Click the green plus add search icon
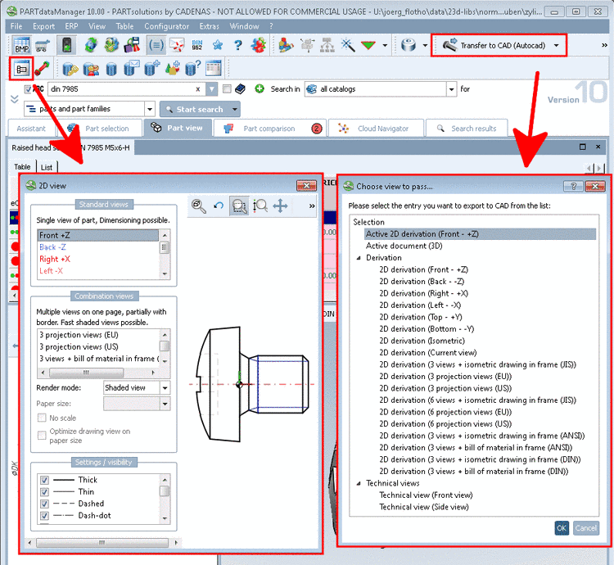Viewport: 614px width, 565px height. [x=260, y=89]
